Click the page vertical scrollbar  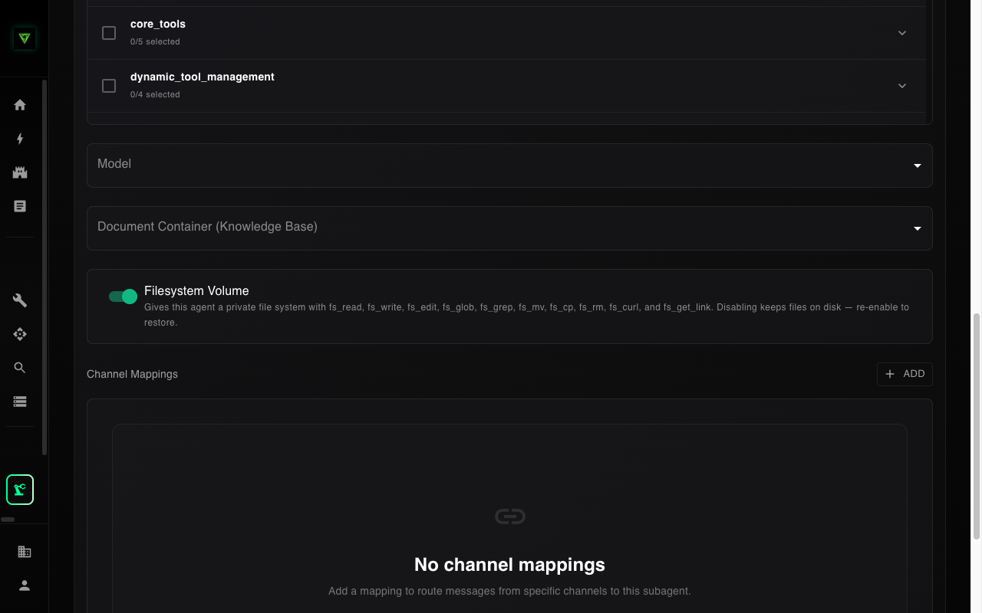[977, 425]
